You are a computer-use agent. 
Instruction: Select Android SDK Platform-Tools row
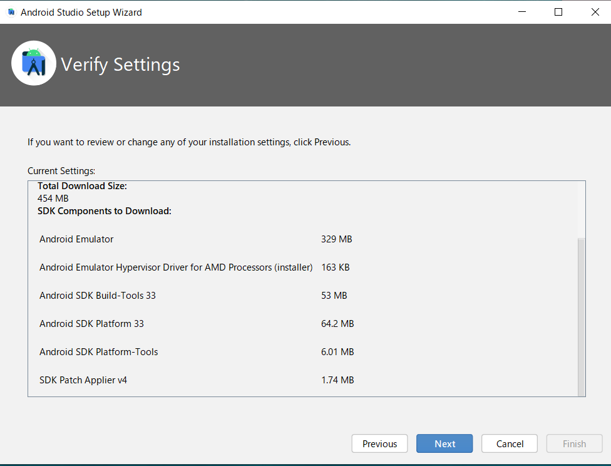tap(195, 352)
